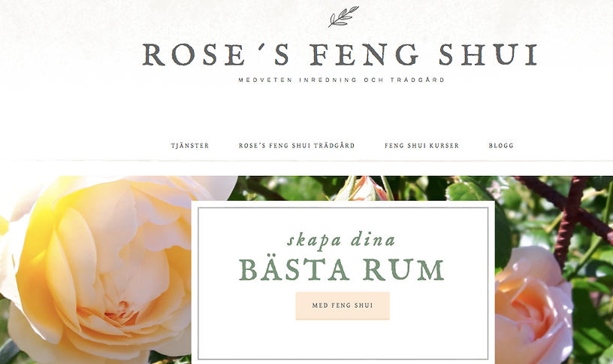613x364 pixels.
Task: Click the Rose's Feng Shui site title
Action: coord(340,54)
